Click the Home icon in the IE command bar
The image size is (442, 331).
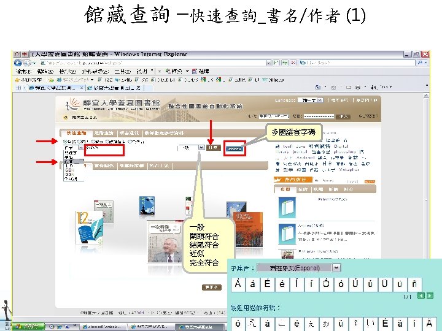(318, 88)
